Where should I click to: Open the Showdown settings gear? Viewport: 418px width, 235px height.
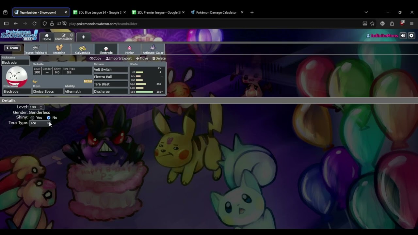[x=411, y=36]
